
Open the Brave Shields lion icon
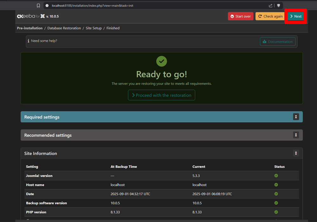279,5
